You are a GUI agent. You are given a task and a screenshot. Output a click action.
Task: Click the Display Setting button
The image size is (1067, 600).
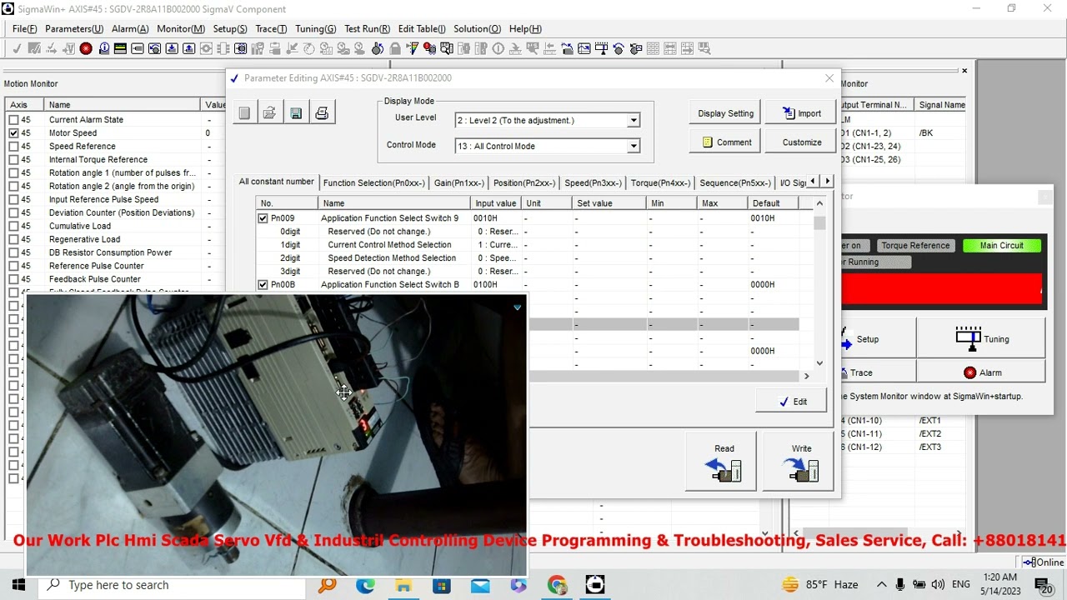point(725,113)
